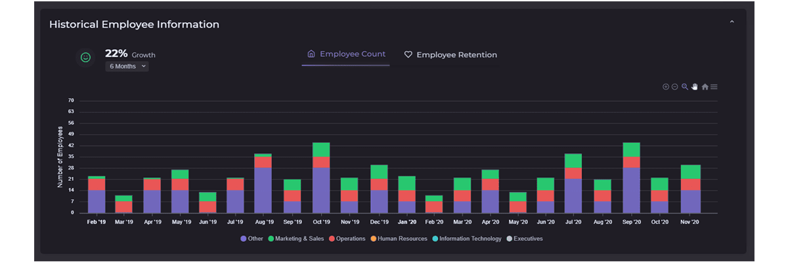Switch to the Employee Count tab
This screenshot has width=788, height=262.
pyautogui.click(x=346, y=54)
